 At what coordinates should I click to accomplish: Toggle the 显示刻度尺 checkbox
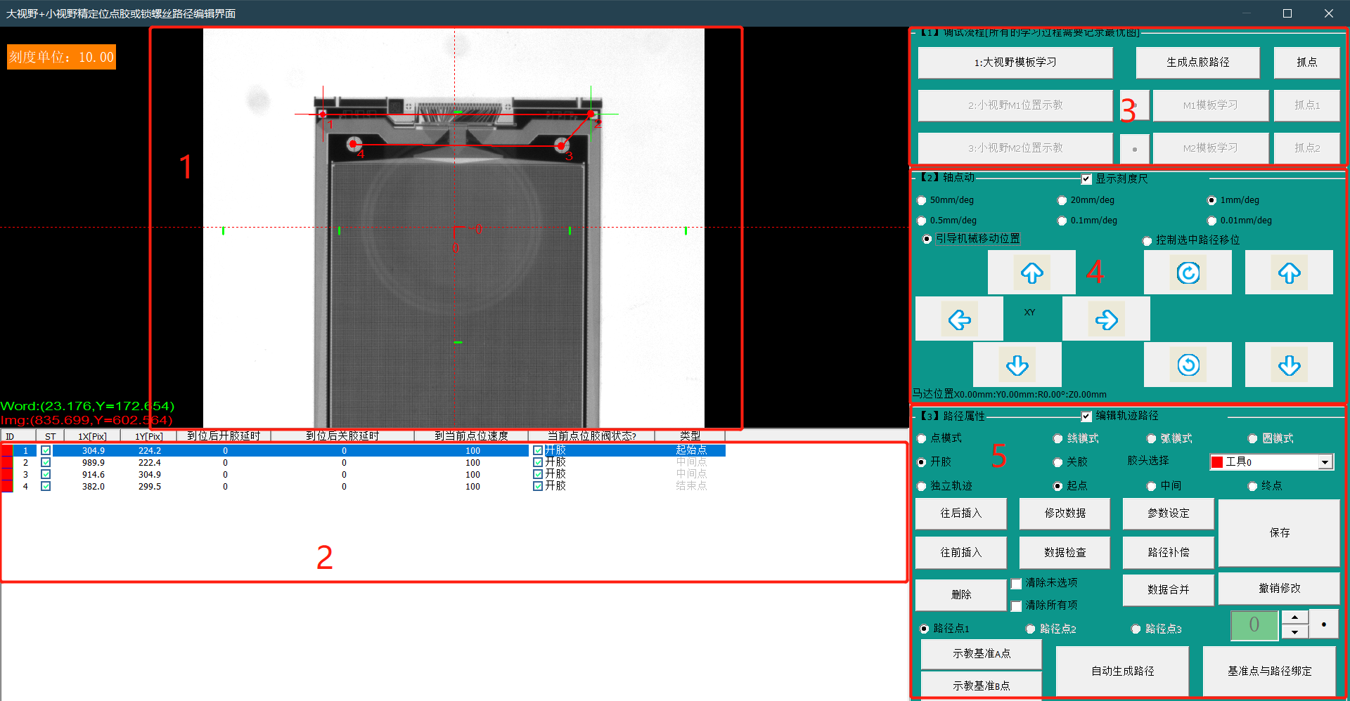tap(1086, 179)
